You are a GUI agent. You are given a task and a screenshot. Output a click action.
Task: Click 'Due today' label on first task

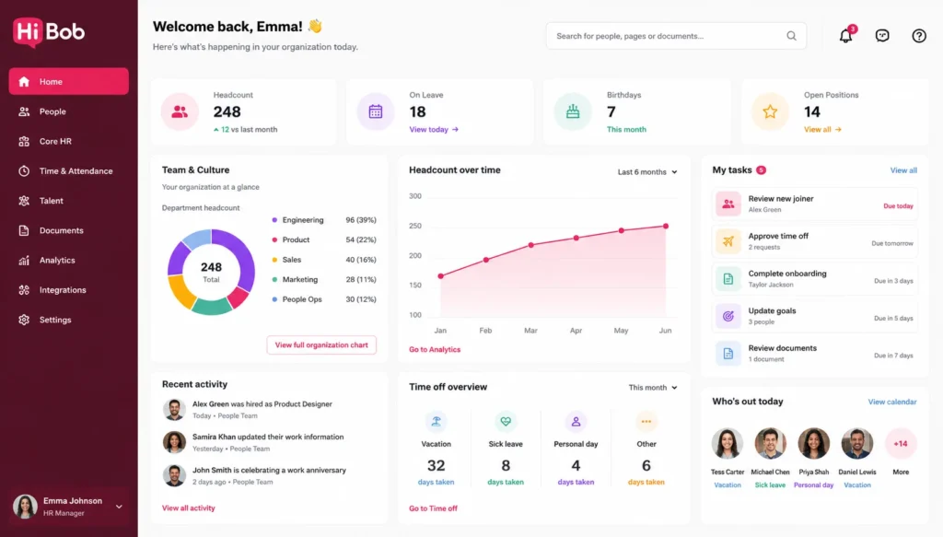point(898,205)
